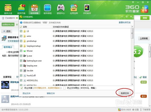Open the 查看粉碎历史 link
Image resolution: width=151 pixels, height=112 pixels.
[x=125, y=22]
